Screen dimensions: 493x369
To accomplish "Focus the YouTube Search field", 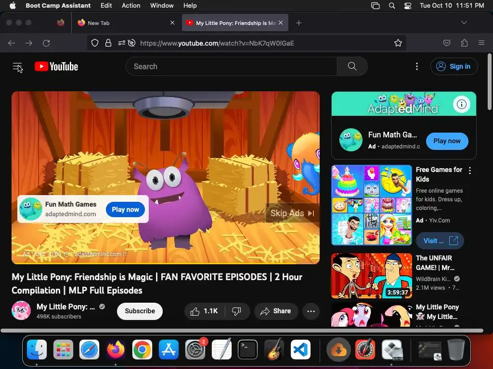I will point(232,66).
